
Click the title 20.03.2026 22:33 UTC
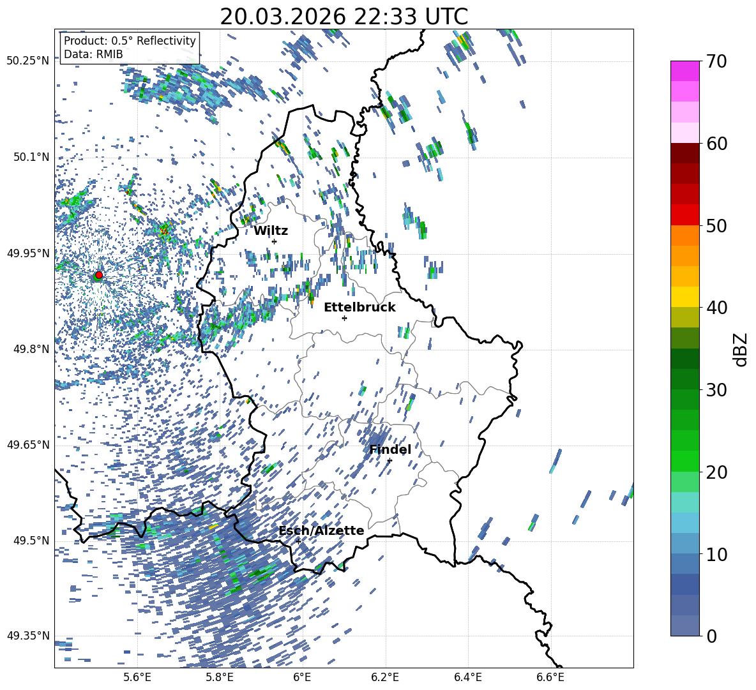pyautogui.click(x=344, y=17)
